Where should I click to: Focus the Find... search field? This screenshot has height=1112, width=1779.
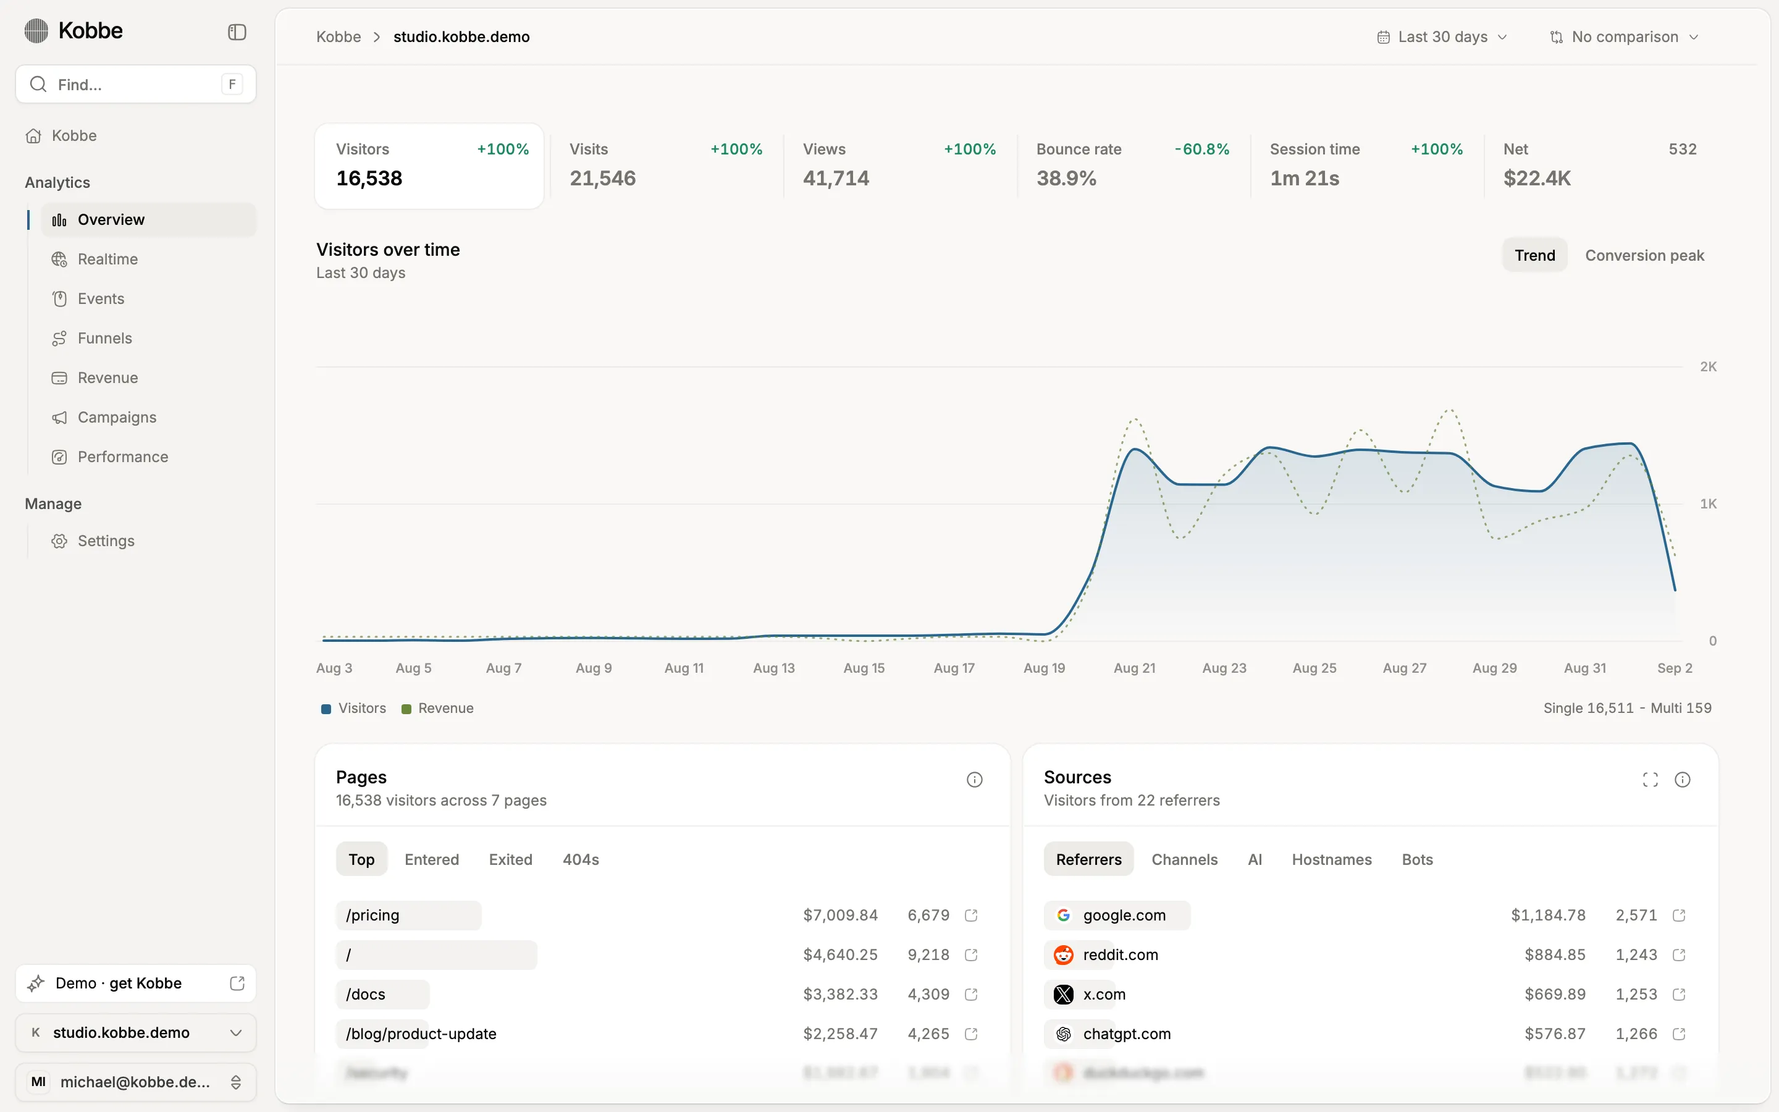pyautogui.click(x=136, y=84)
